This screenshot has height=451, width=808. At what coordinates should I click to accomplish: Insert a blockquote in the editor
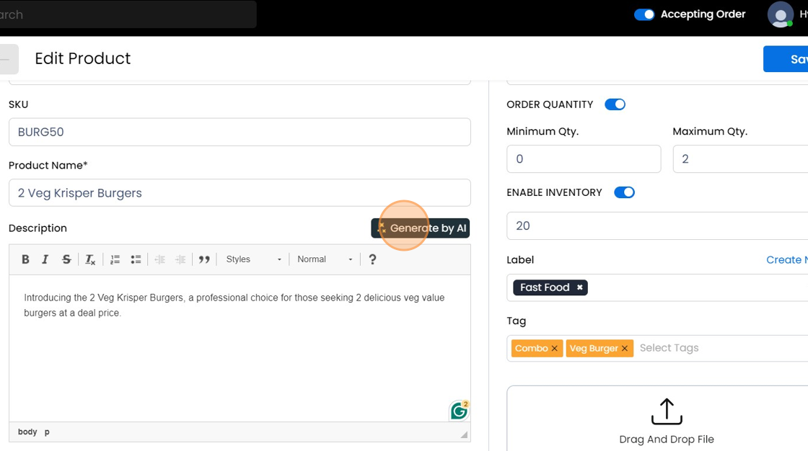(204, 259)
